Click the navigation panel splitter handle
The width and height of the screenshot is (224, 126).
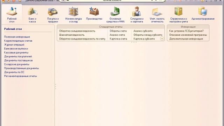coord(56,86)
